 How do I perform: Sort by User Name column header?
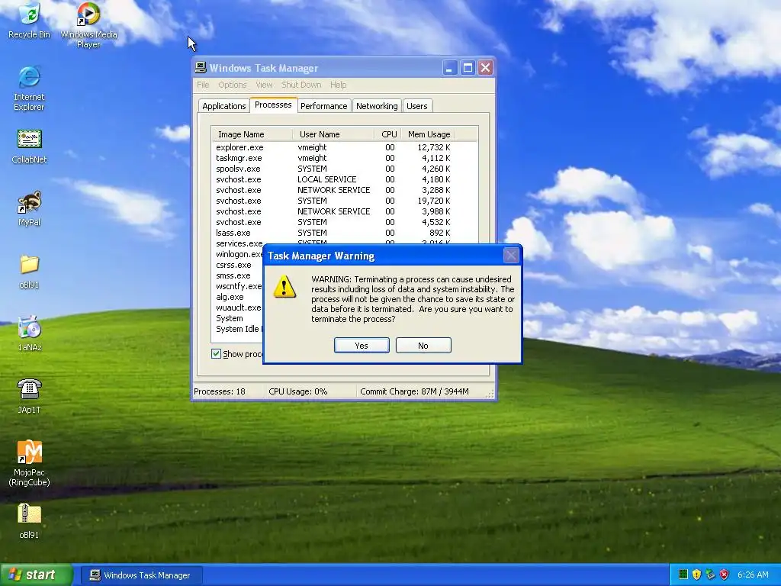334,134
